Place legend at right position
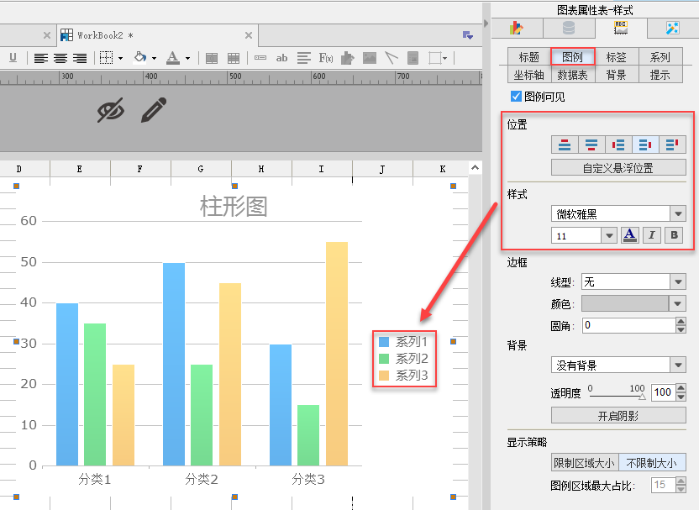The image size is (699, 510). (645, 145)
